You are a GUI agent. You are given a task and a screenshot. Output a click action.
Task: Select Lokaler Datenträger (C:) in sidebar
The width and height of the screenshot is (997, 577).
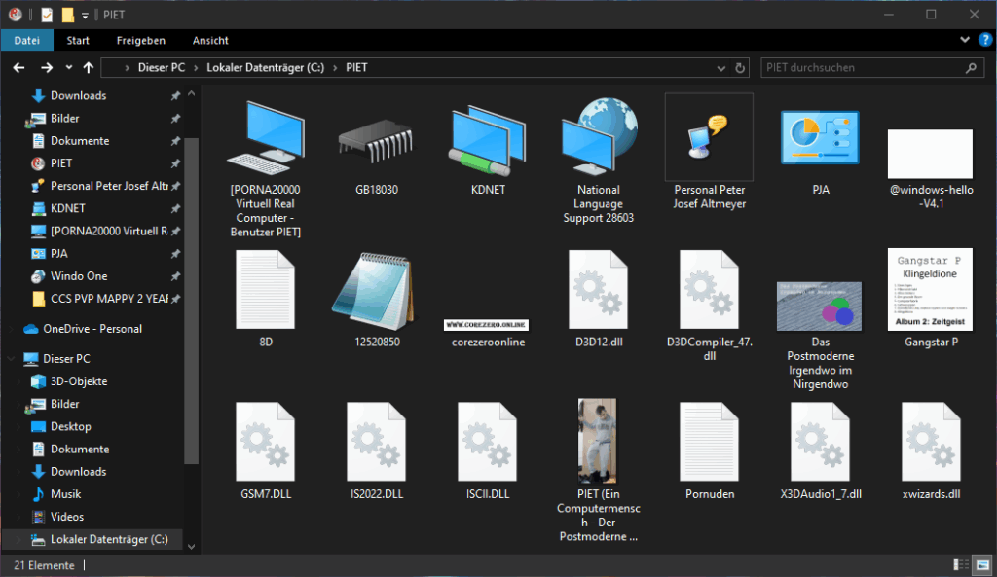109,539
